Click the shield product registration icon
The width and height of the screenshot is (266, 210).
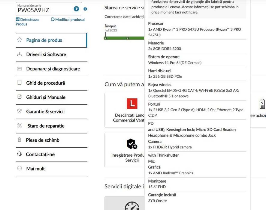click(x=132, y=144)
